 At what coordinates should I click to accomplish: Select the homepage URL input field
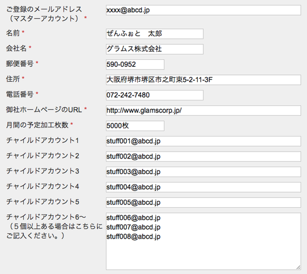[x=204, y=110]
